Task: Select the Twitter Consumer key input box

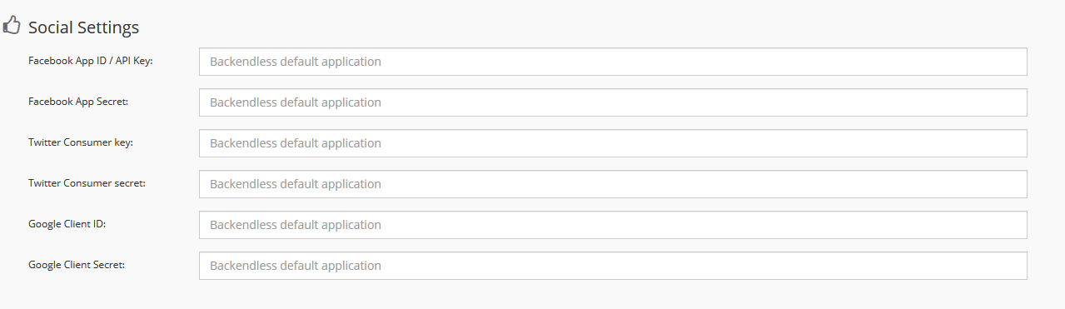Action: (613, 143)
